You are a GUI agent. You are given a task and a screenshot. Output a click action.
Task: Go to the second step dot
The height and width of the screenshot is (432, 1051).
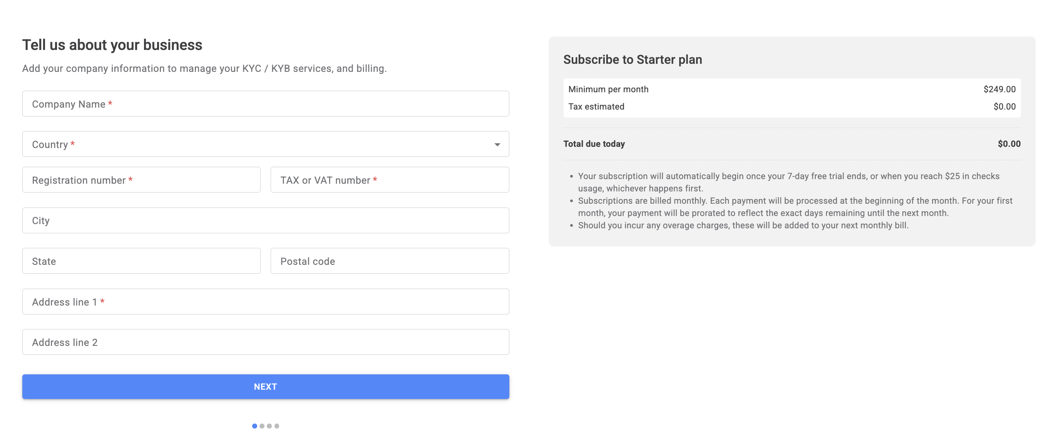pos(262,426)
